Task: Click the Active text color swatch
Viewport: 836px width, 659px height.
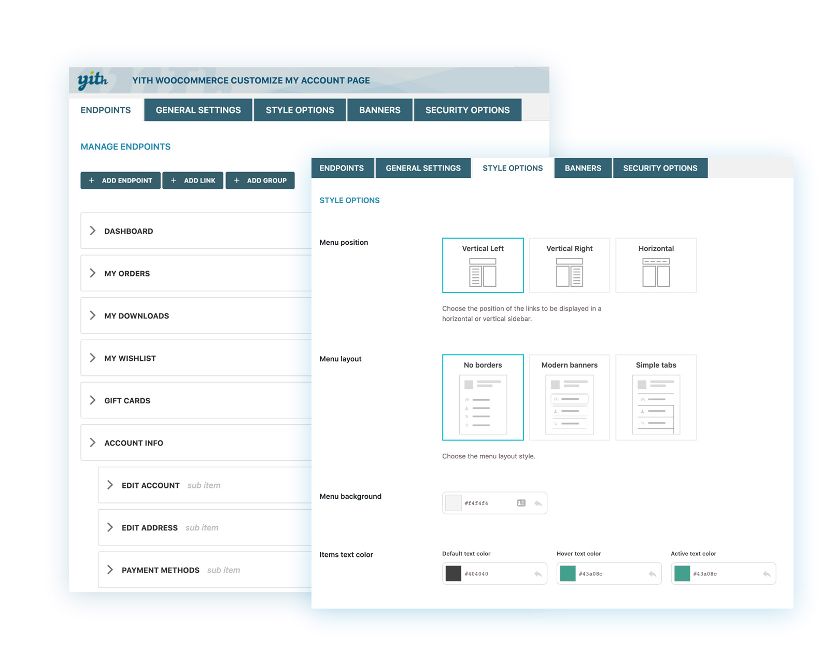Action: click(x=682, y=573)
